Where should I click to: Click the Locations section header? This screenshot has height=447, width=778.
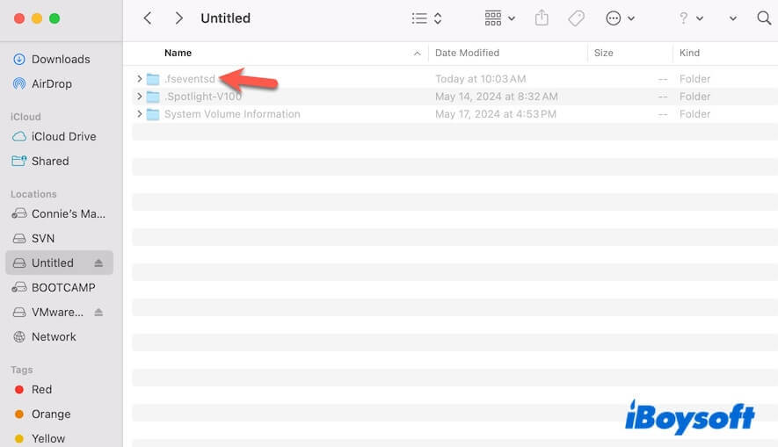tap(33, 194)
